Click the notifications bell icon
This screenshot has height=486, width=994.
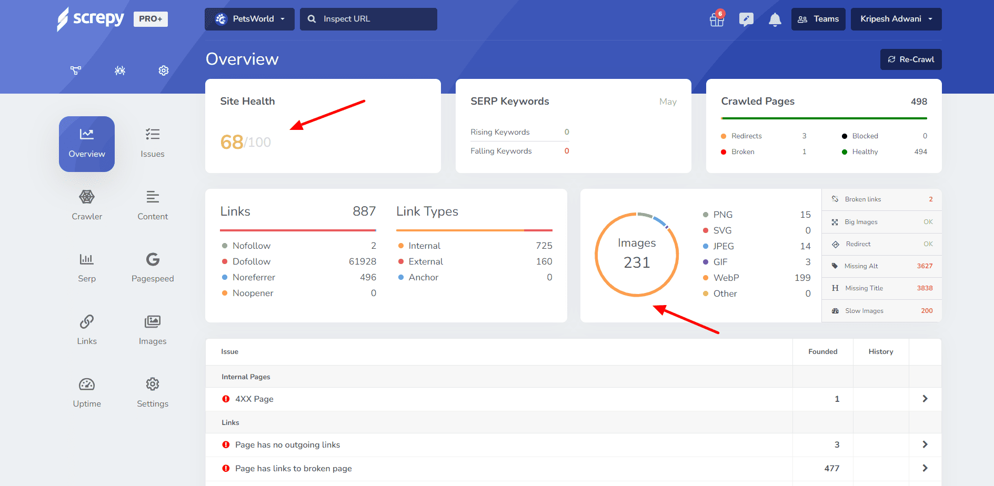[x=775, y=20]
